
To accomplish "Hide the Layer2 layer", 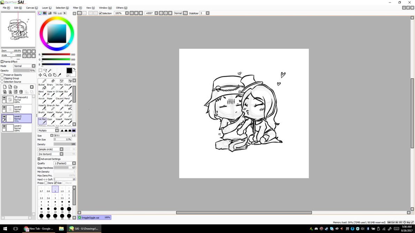I will (4, 116).
